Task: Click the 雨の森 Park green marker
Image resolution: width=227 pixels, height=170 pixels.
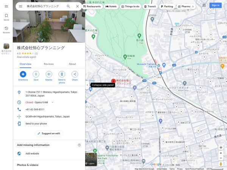Action: point(139,36)
